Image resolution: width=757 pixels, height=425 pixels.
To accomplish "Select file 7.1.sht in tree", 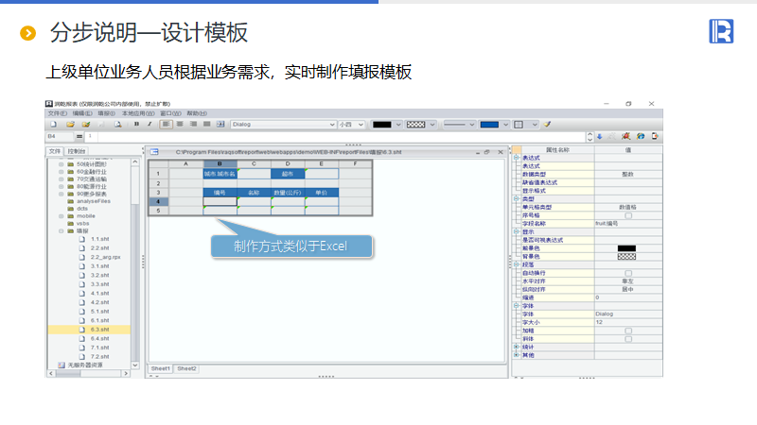I will coord(100,348).
